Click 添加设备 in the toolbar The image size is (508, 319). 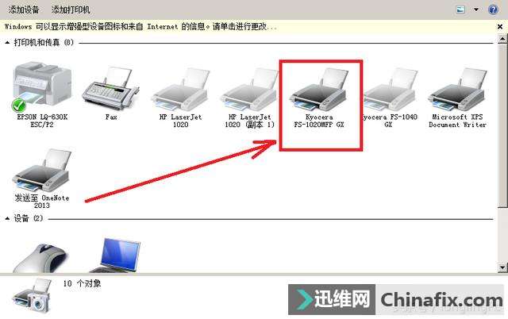[24, 10]
